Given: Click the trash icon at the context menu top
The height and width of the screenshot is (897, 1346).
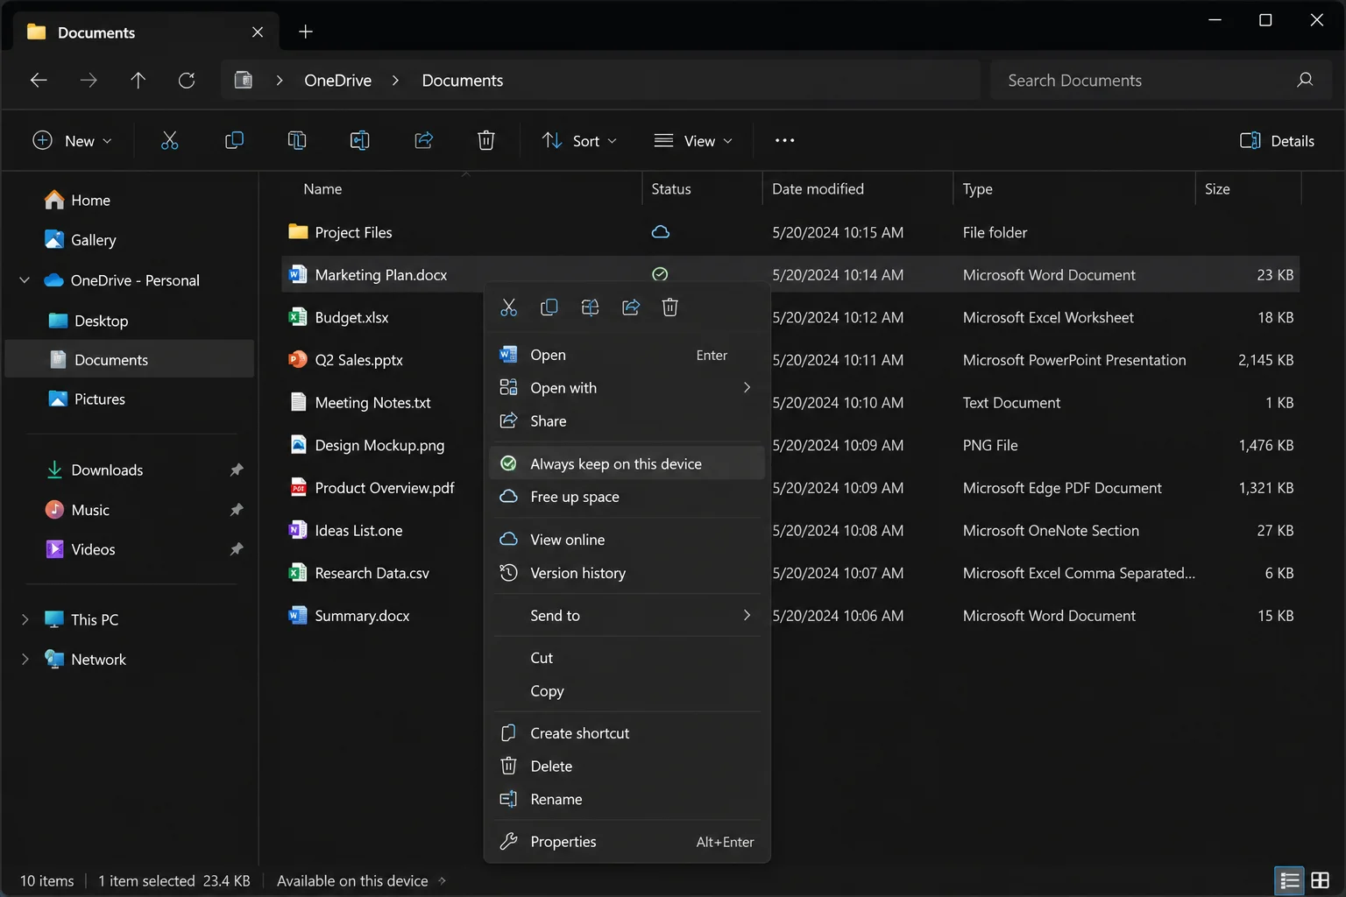Looking at the screenshot, I should click(670, 307).
